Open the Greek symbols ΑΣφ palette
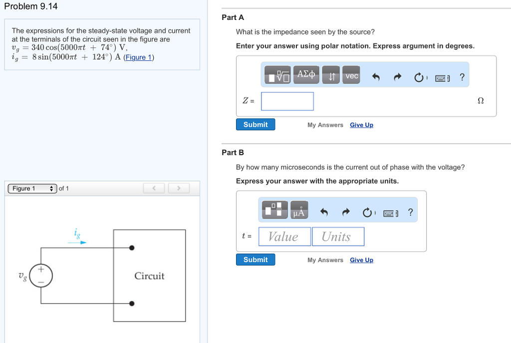The image size is (511, 343). click(306, 74)
